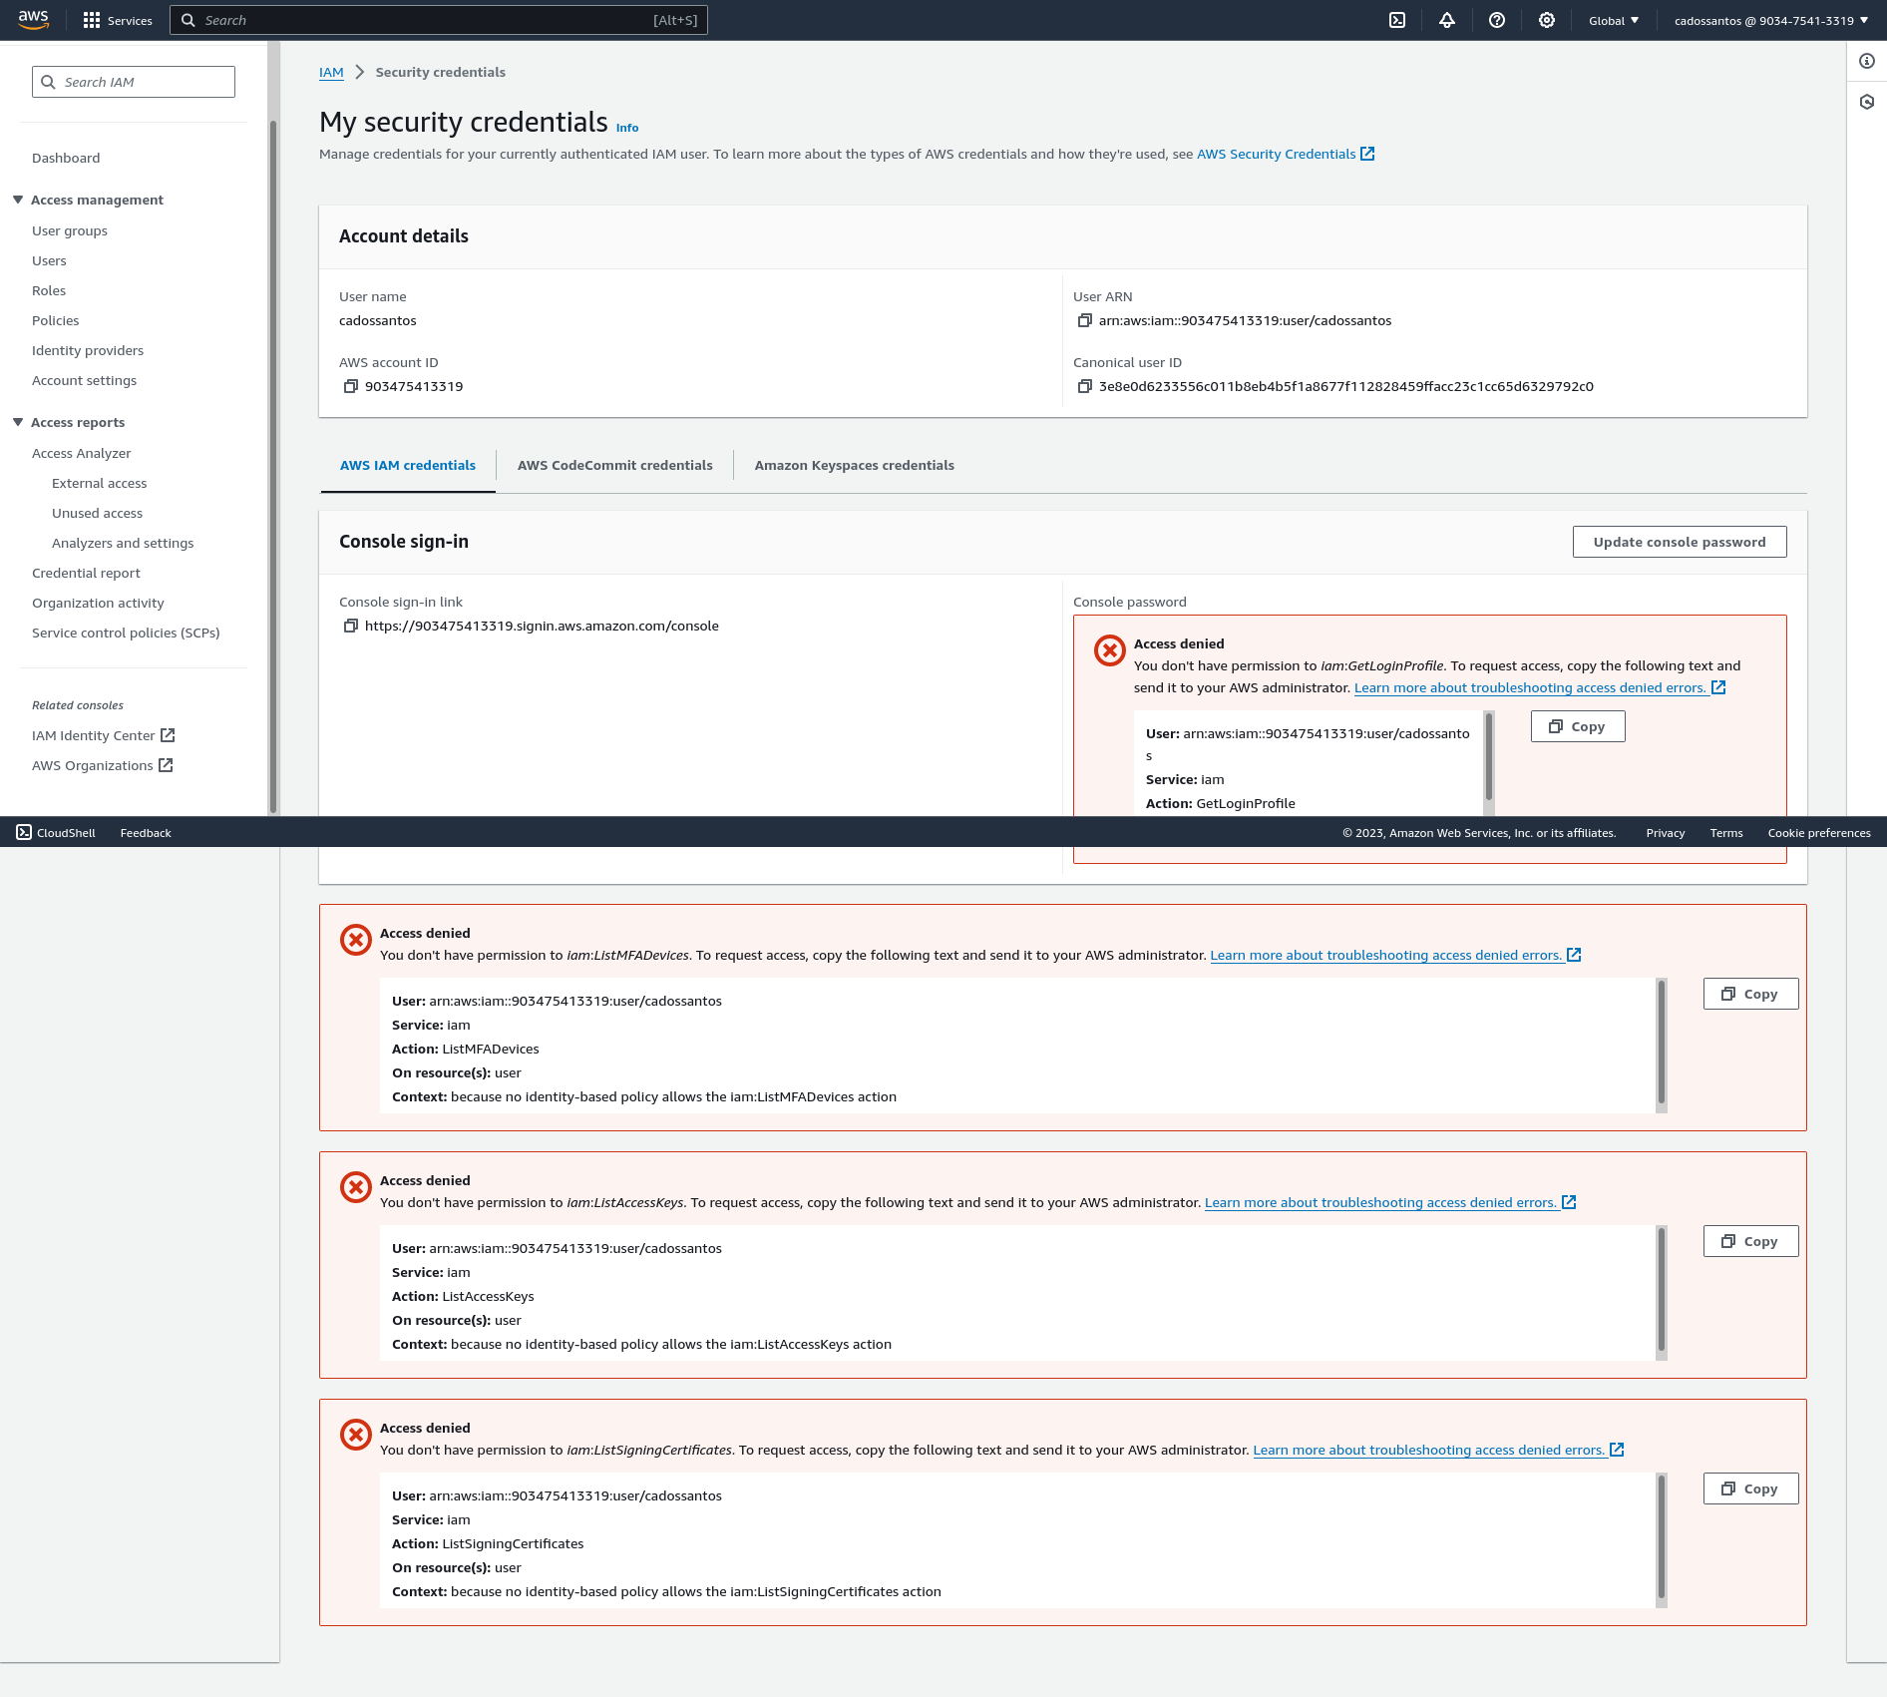Click Feedback in the footer
1887x1697 pixels.
(146, 833)
